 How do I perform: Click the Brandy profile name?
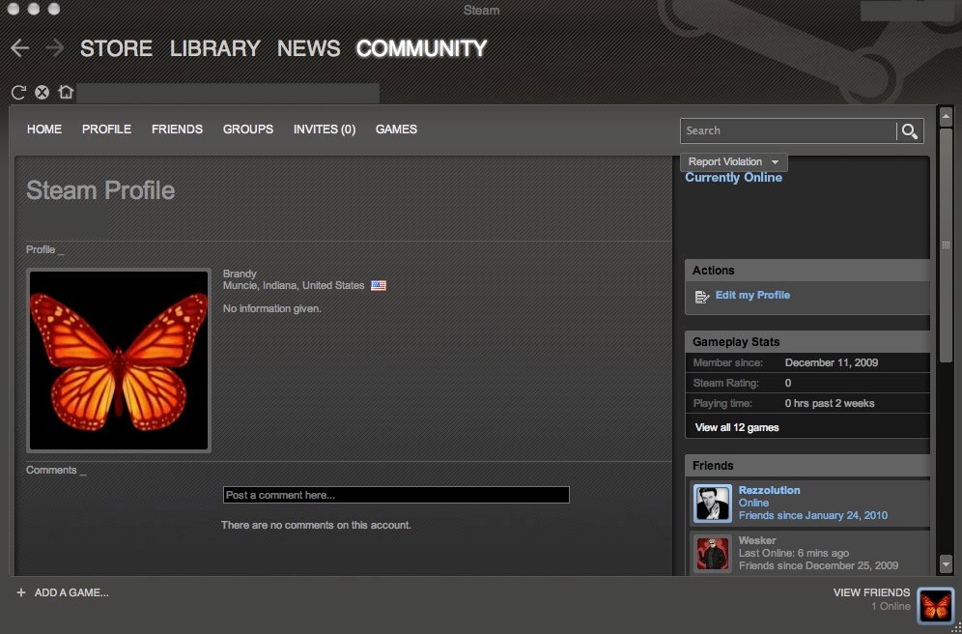tap(240, 274)
